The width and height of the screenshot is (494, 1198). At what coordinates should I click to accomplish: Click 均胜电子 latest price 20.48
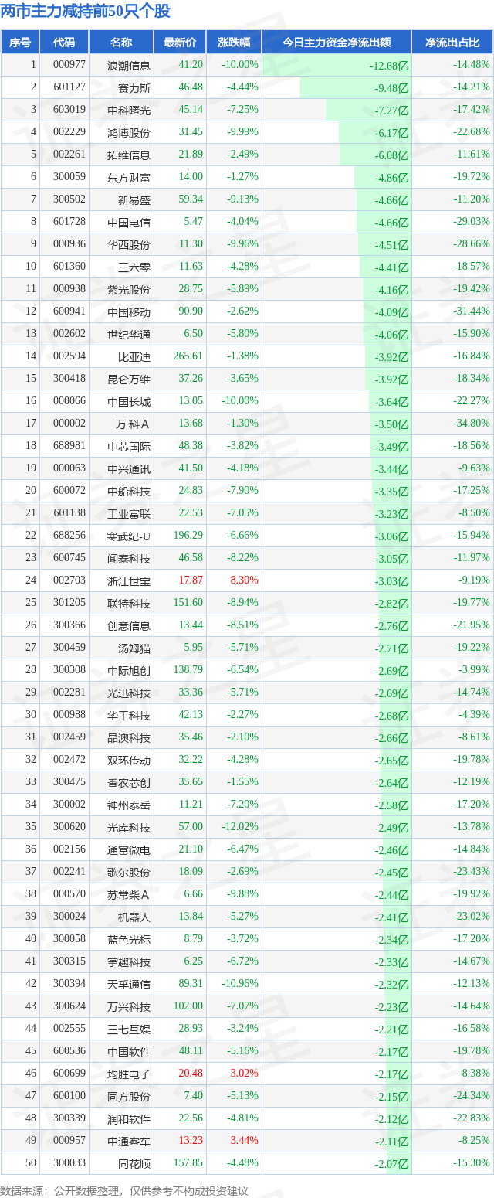tap(191, 1074)
